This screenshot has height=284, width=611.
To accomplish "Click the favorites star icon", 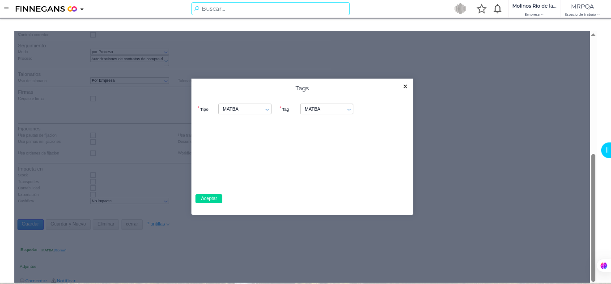I will tap(481, 8).
